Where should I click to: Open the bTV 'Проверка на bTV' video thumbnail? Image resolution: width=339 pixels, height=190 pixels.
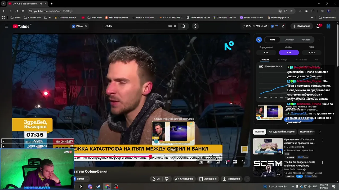268,146
